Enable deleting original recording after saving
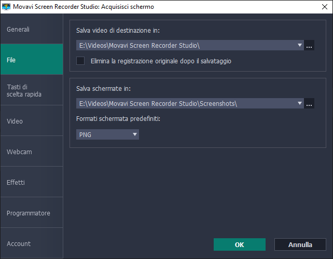Screen dimensions: 333x259 tap(80, 61)
